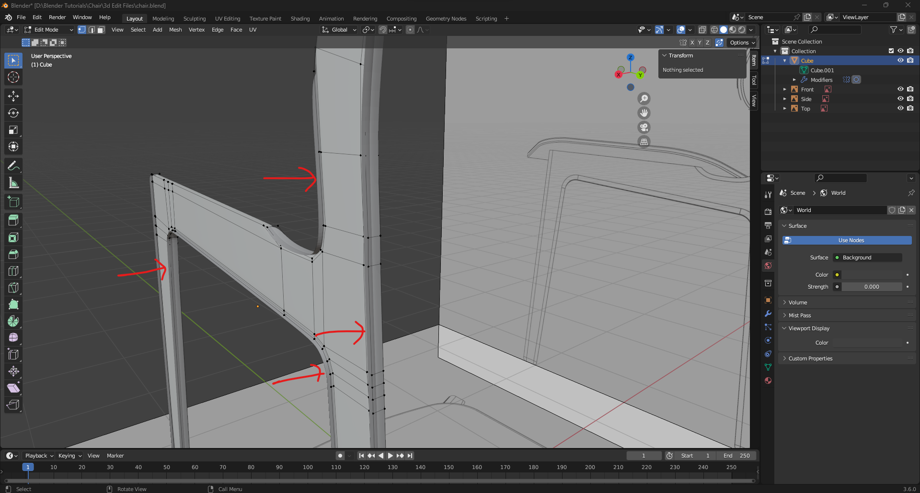This screenshot has height=493, width=920.
Task: Open the File menu
Action: tap(21, 17)
